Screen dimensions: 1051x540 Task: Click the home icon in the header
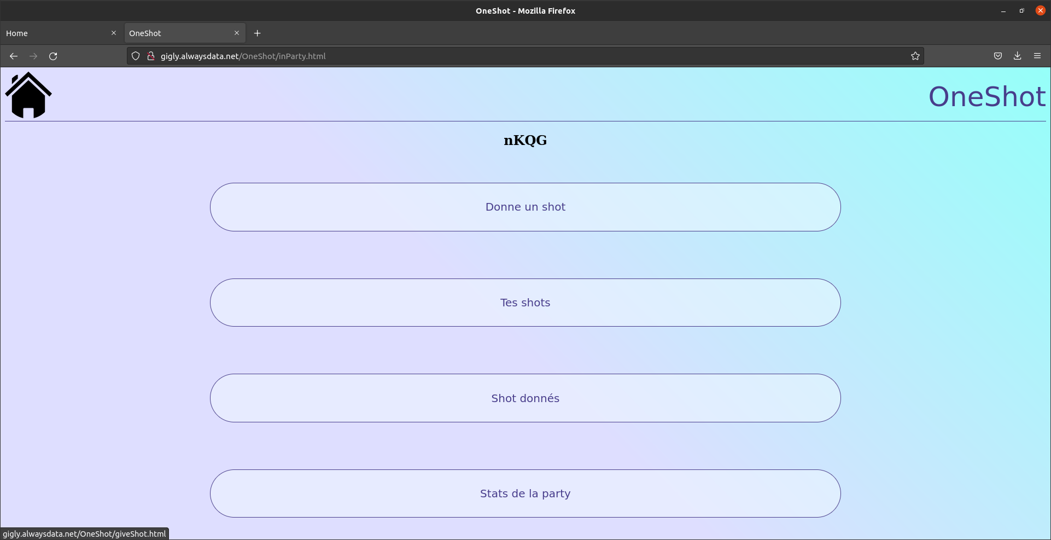[28, 95]
